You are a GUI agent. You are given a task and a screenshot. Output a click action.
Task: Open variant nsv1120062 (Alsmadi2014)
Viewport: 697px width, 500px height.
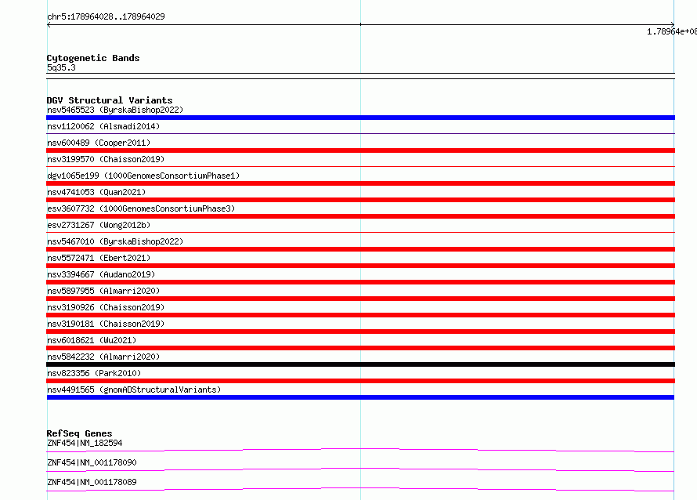point(103,126)
